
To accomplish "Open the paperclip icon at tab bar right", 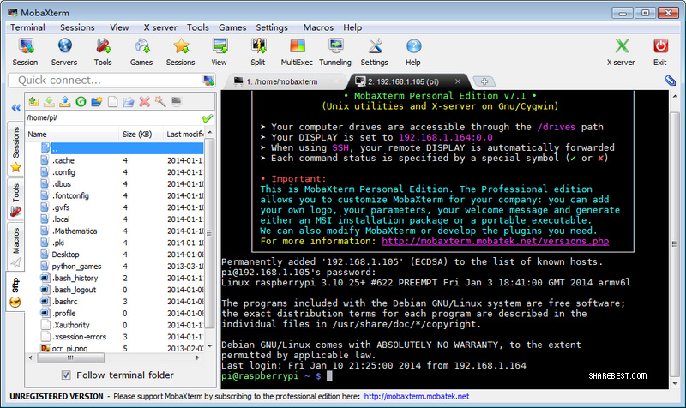I will click(x=670, y=81).
